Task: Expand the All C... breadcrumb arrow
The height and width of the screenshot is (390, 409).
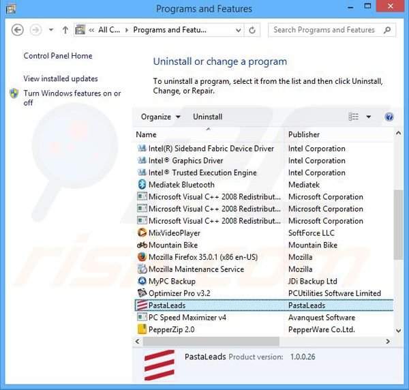Action: (x=127, y=30)
